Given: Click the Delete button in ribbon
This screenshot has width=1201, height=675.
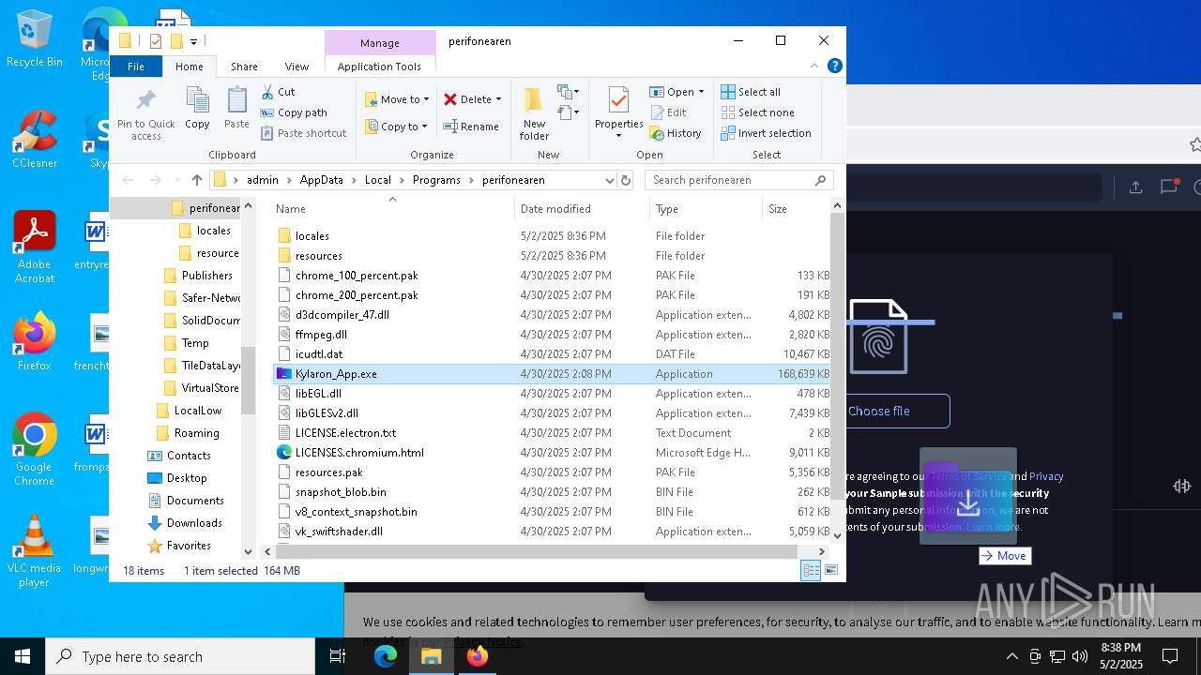Looking at the screenshot, I should (x=467, y=99).
